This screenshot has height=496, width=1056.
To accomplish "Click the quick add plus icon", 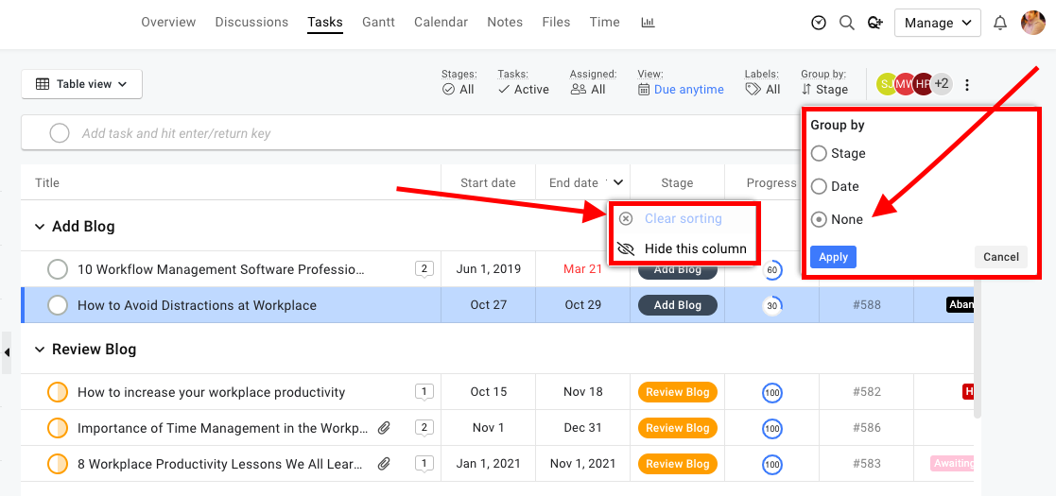I will [874, 23].
